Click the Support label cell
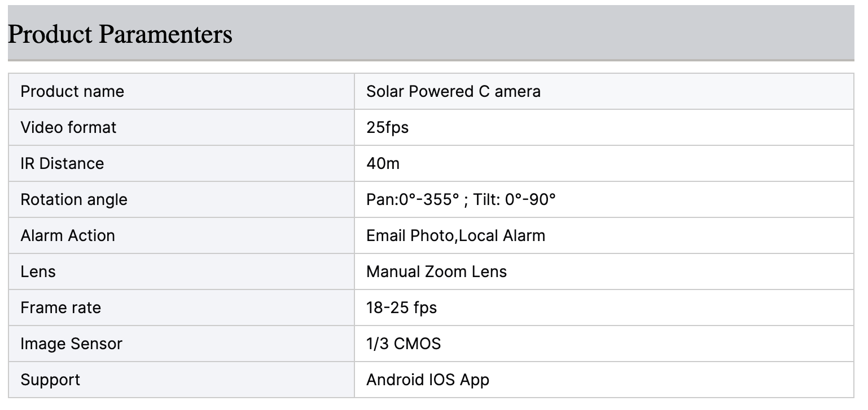868x410 pixels. 50,380
